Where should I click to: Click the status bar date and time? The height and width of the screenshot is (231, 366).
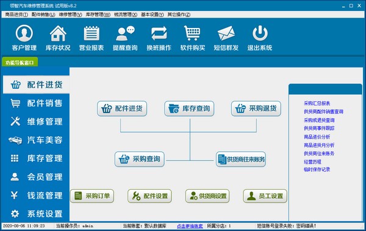tap(24, 226)
